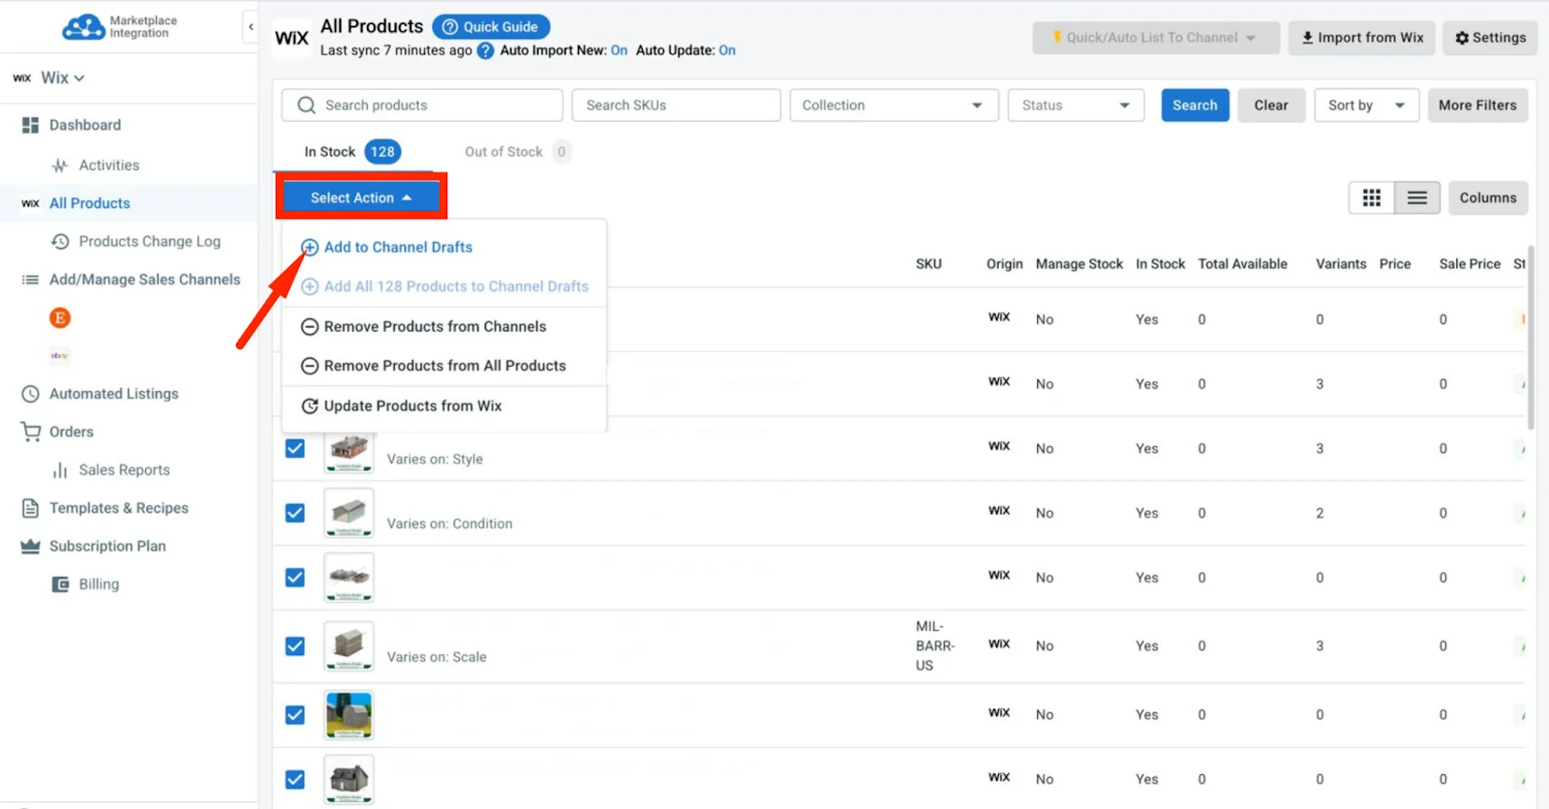Uncheck the Varies on: Style product
This screenshot has height=809, width=1549.
point(295,449)
